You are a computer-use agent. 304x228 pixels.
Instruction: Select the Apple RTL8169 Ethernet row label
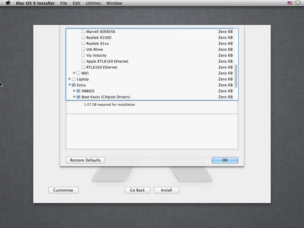tap(107, 61)
